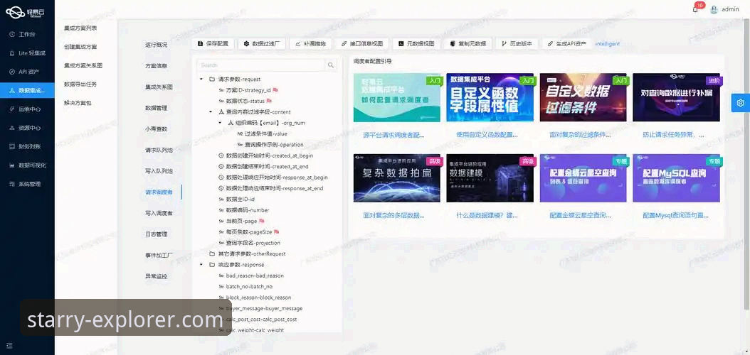Collapse the 响应参数-response tree node

201,265
